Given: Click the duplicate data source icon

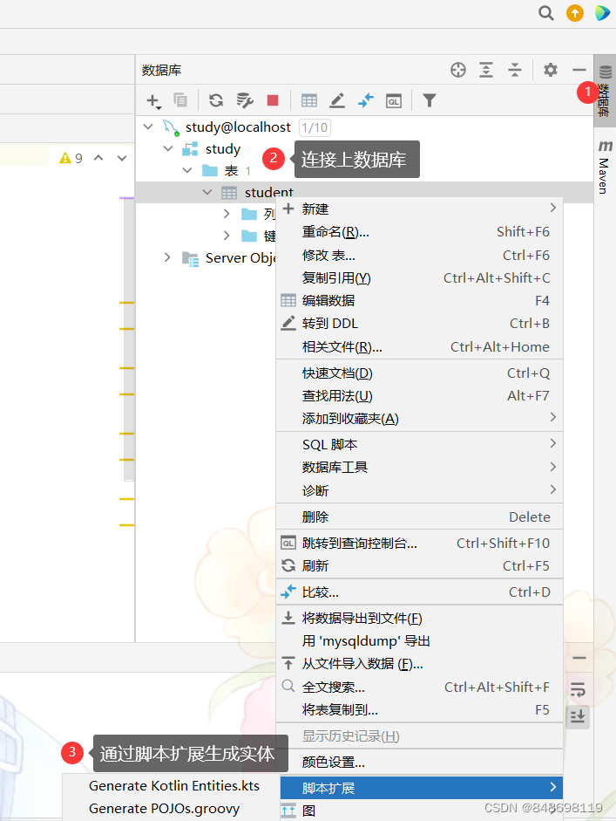Looking at the screenshot, I should (x=180, y=100).
